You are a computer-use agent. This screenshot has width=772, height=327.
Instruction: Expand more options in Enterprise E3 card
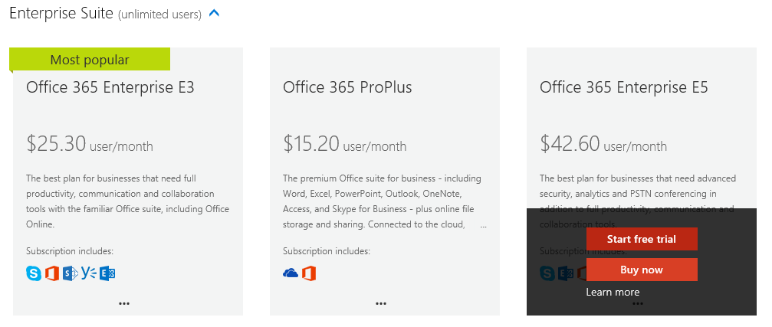click(x=124, y=303)
